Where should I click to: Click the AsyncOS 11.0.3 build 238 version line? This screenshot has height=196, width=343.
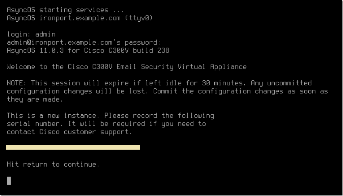tap(88, 50)
